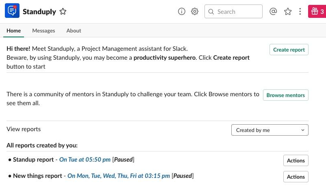Star the Standuply app next to its title

point(63,11)
